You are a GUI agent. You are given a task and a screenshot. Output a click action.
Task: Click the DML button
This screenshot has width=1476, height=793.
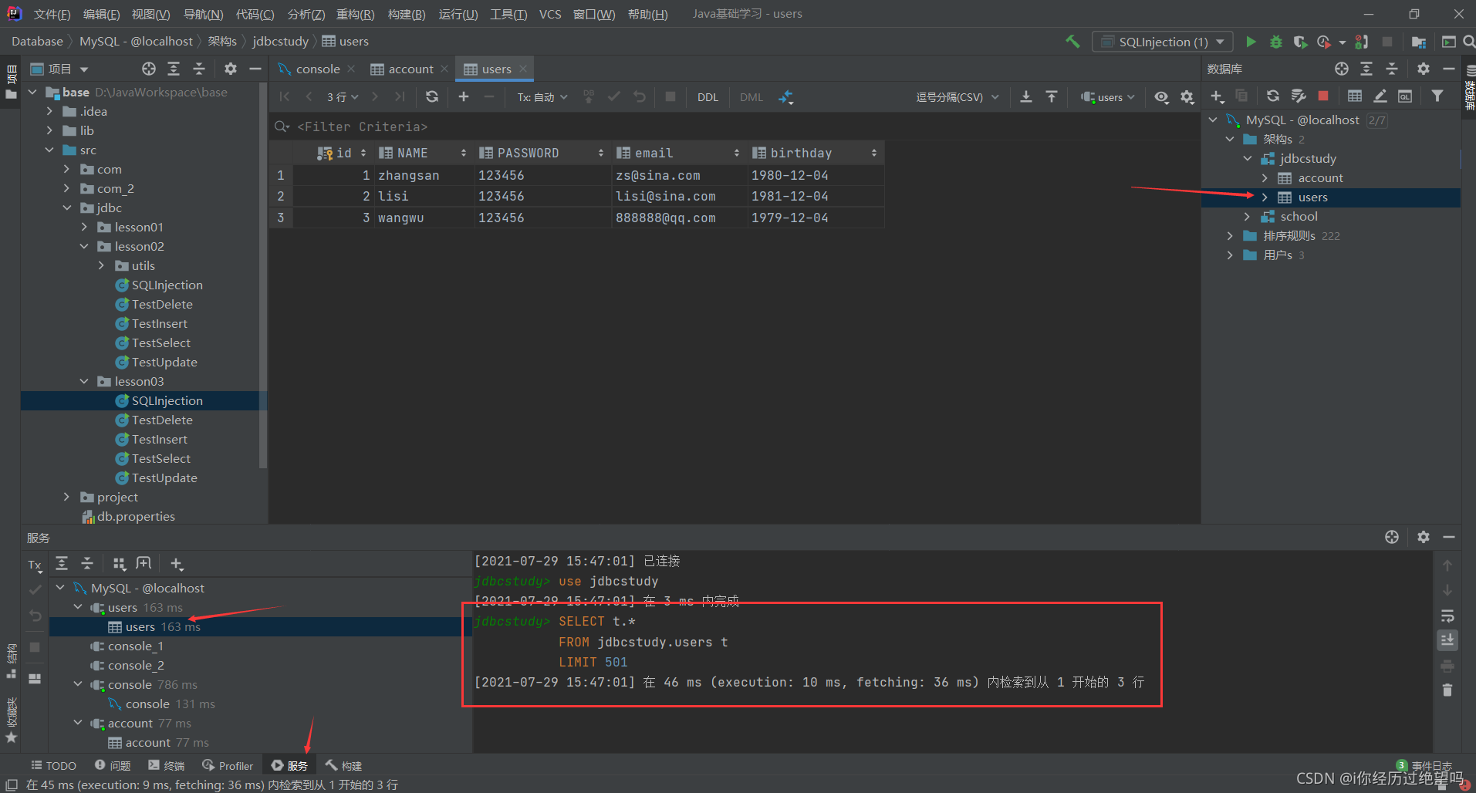tap(751, 96)
